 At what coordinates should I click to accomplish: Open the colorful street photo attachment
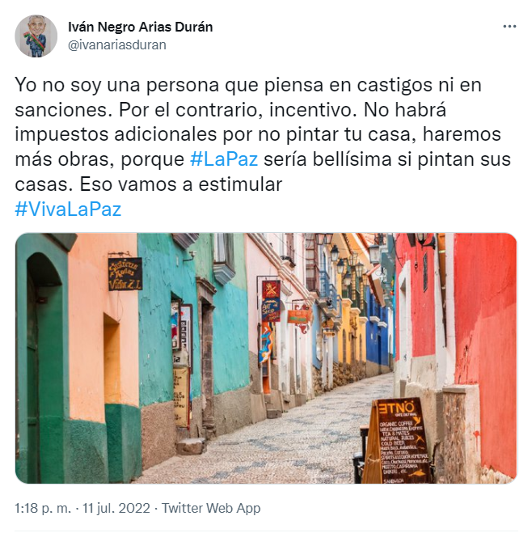(266, 358)
